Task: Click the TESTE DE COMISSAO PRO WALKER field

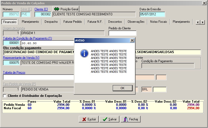Action: click(x=47, y=63)
